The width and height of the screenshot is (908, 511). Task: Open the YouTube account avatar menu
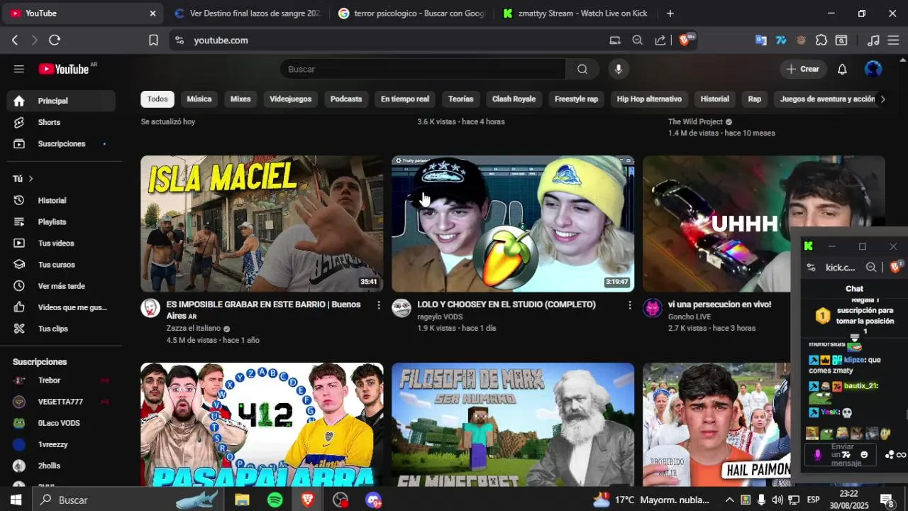(873, 69)
